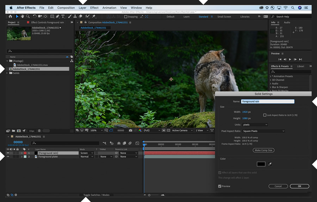Viewport: 317px width, 202px height.
Task: Click the black solid color swatch
Action: point(261,164)
